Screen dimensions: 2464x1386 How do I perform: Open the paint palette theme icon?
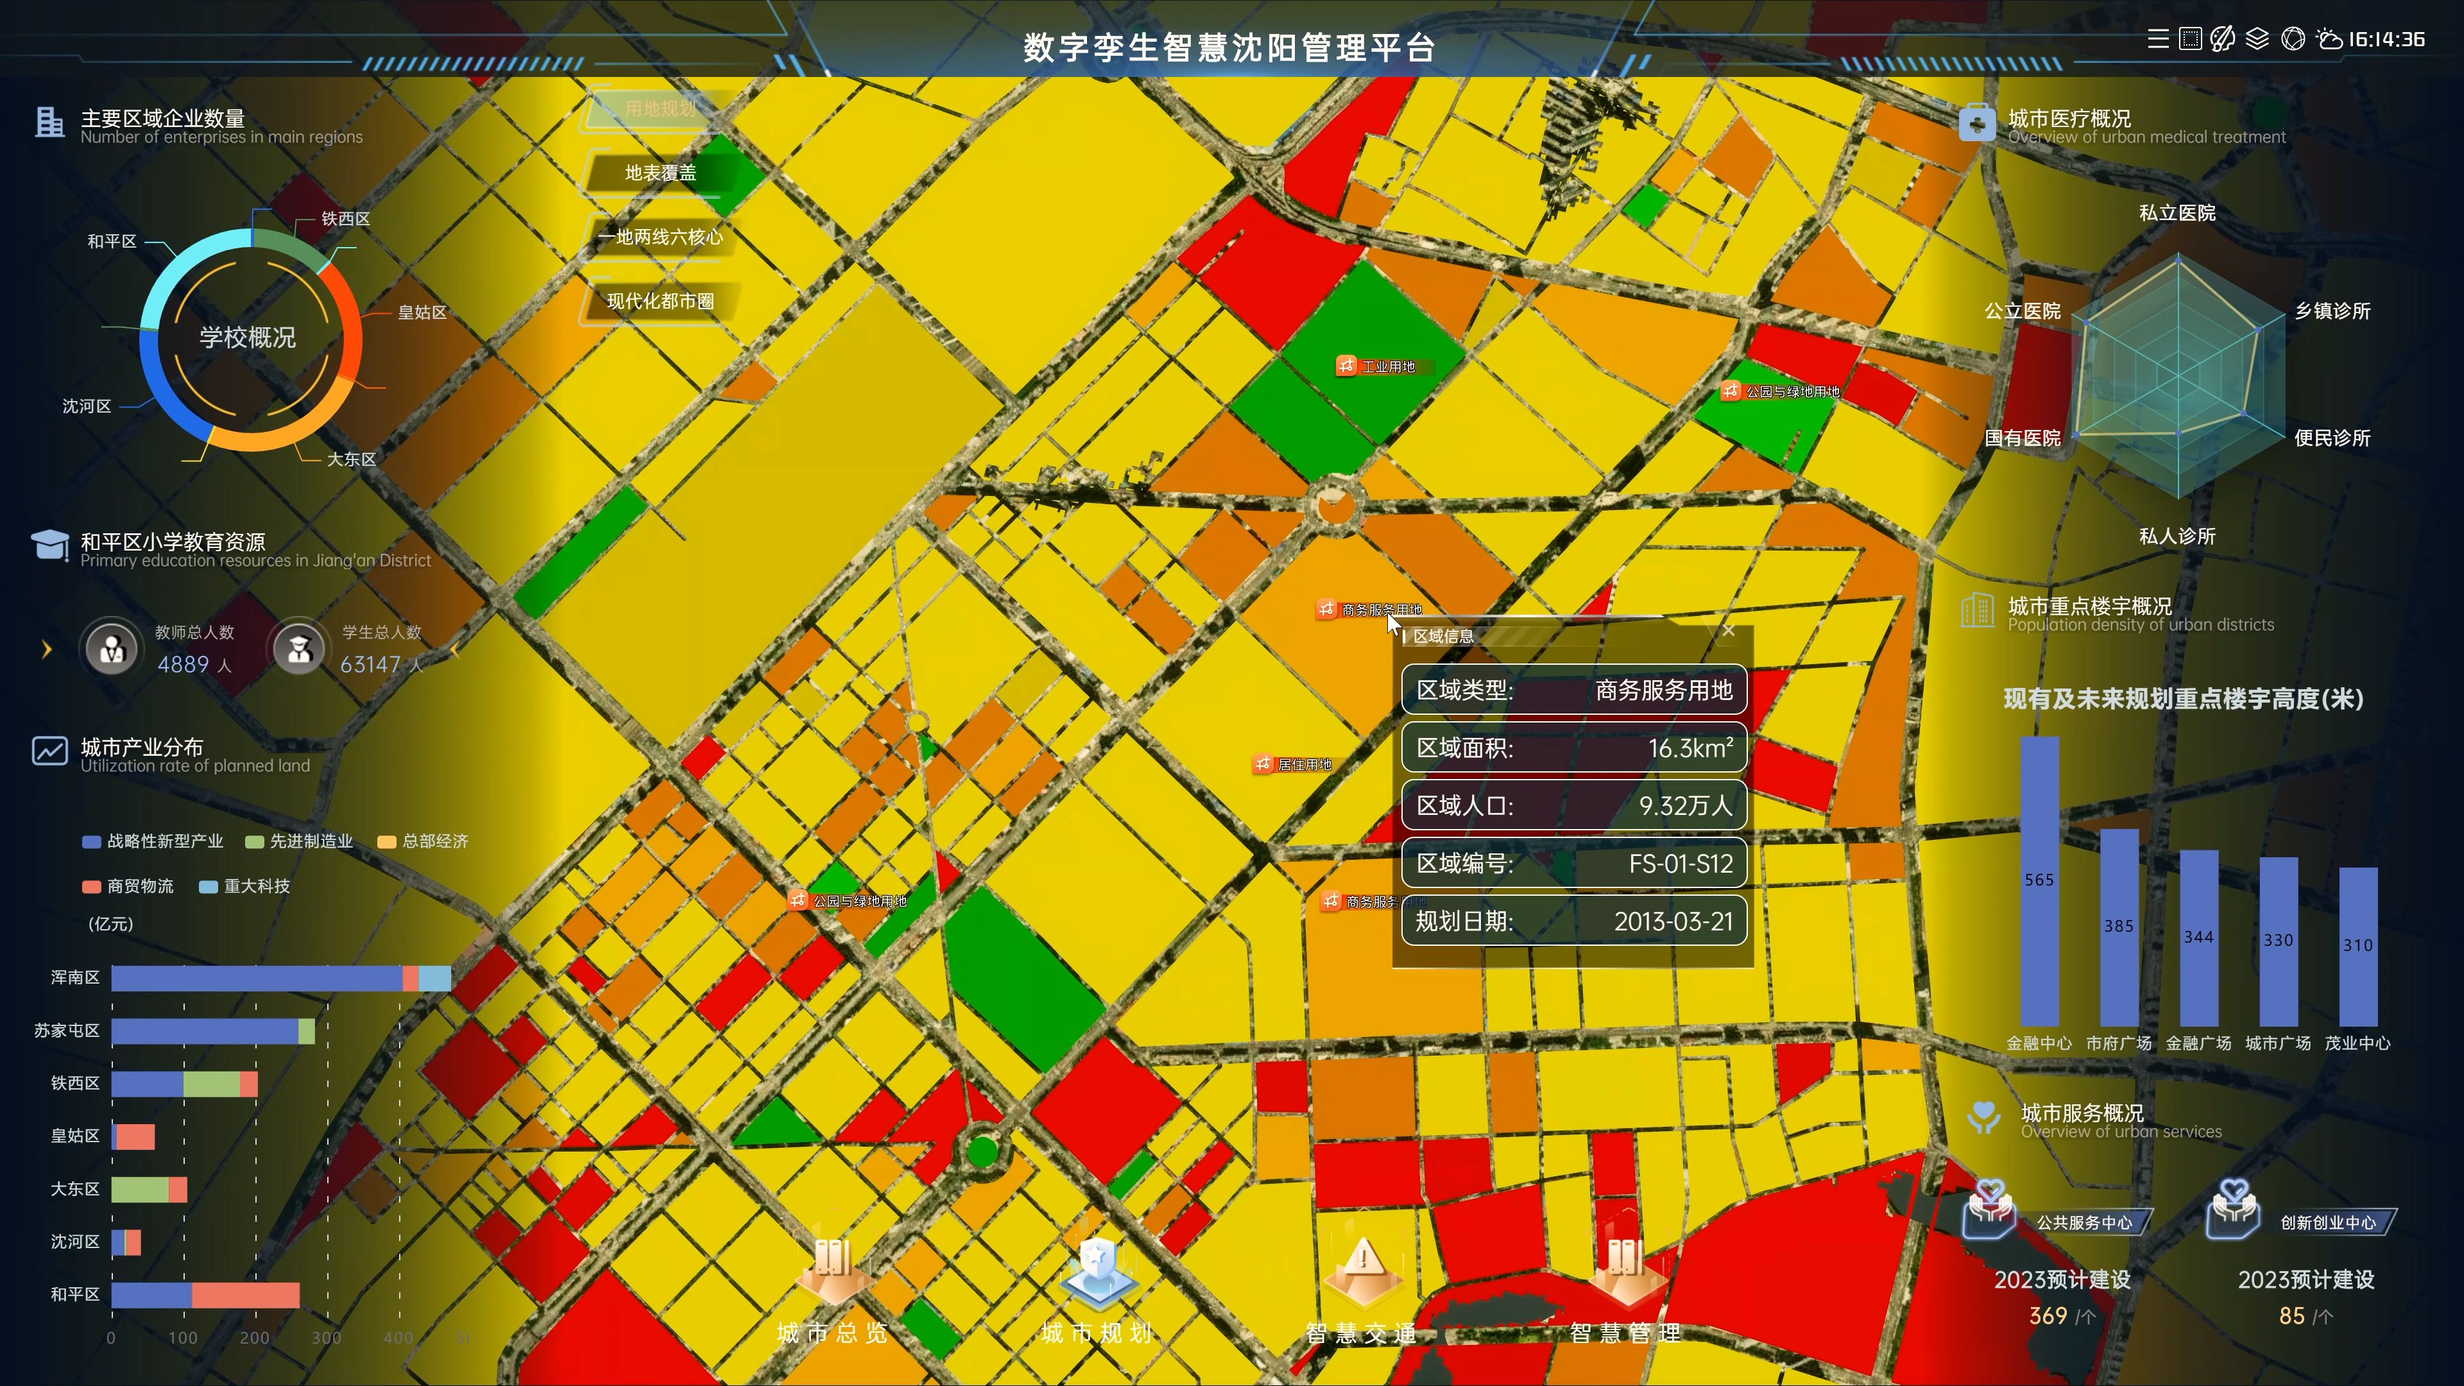pos(2223,39)
